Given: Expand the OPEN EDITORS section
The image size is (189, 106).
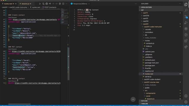Looking at the screenshot, I should 161,7.
